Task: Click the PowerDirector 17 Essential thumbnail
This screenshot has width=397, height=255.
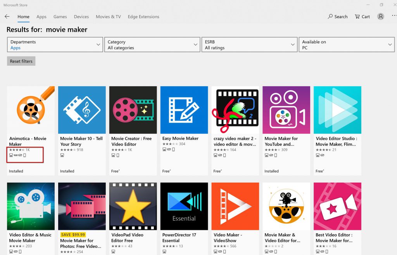Action: (x=184, y=205)
